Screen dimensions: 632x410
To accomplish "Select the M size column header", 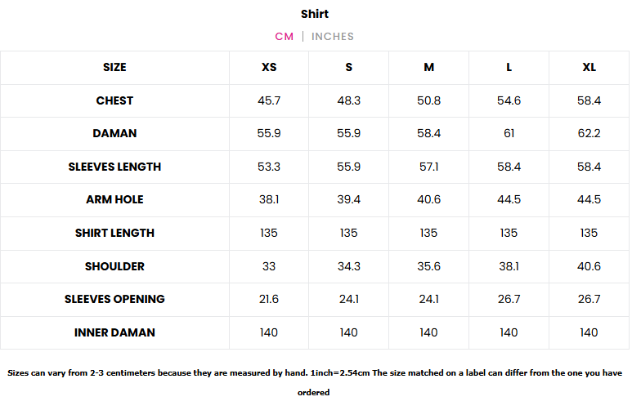I will [x=429, y=67].
